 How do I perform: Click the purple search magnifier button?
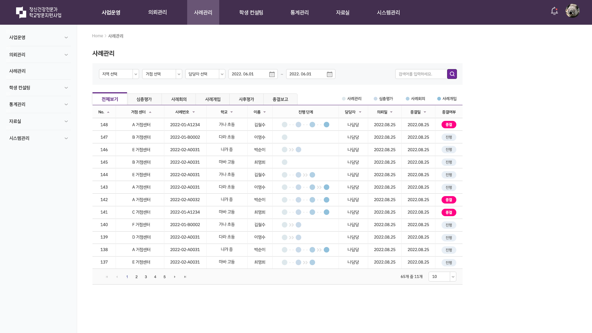(452, 74)
